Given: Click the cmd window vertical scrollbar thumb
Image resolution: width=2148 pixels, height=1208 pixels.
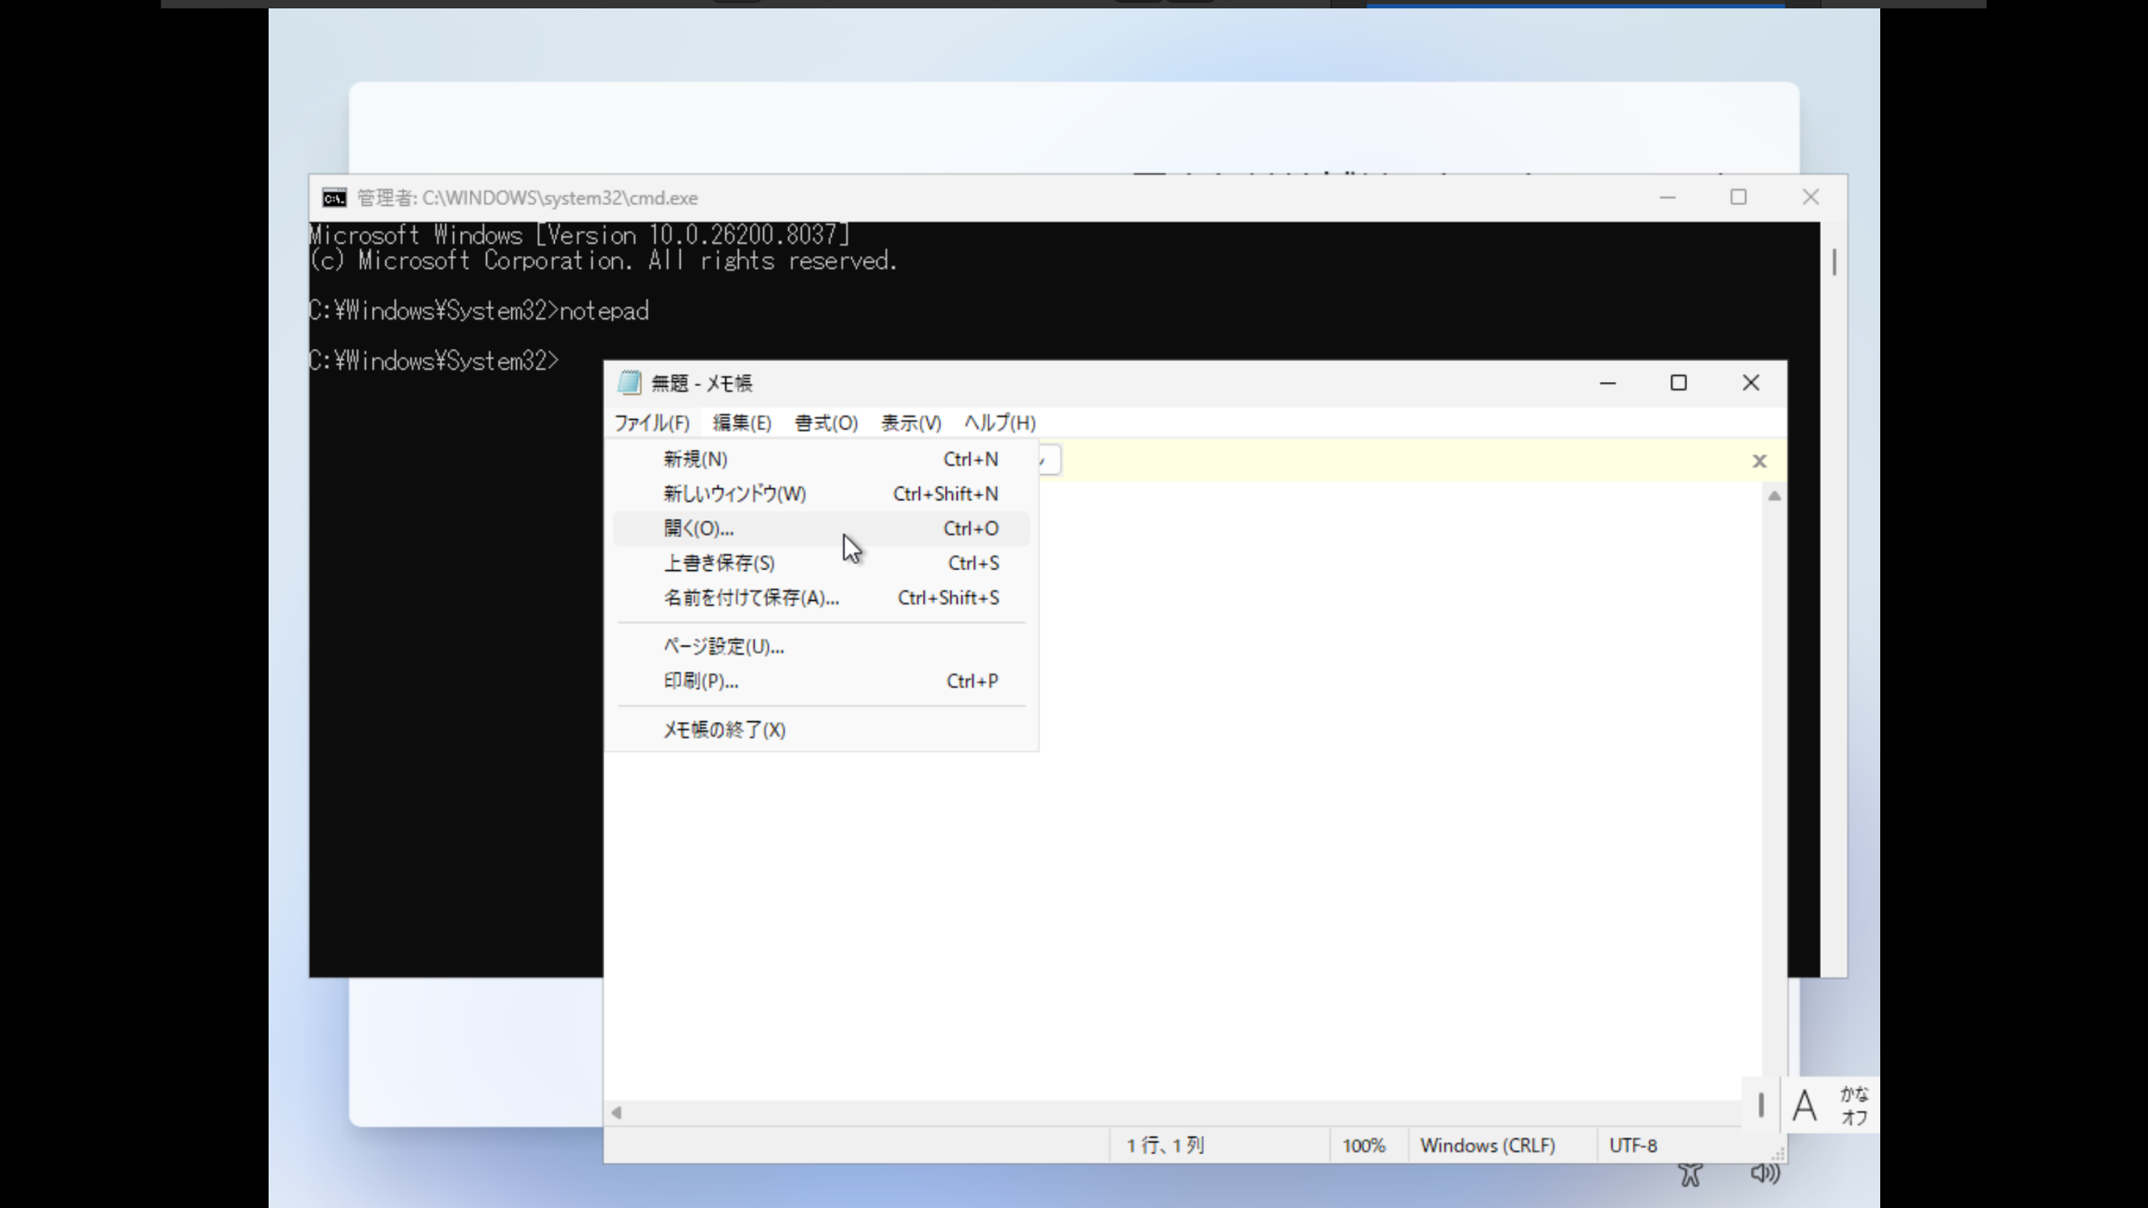Looking at the screenshot, I should [1834, 262].
